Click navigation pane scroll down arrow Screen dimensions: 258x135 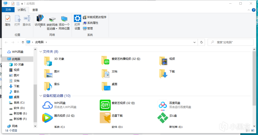[35, 126]
